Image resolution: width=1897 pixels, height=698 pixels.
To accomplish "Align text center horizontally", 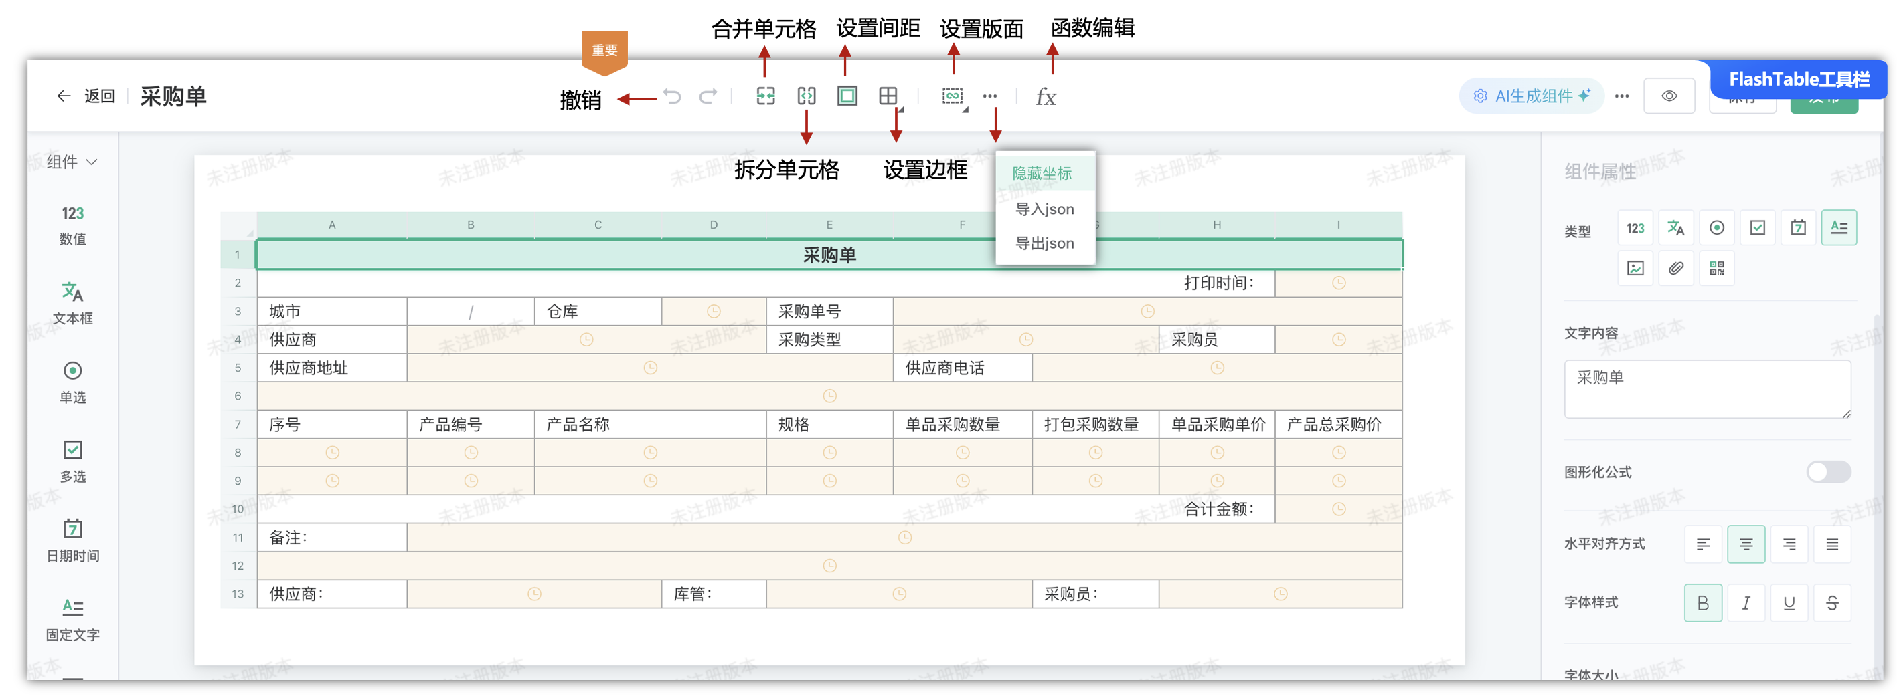I will pyautogui.click(x=1746, y=544).
